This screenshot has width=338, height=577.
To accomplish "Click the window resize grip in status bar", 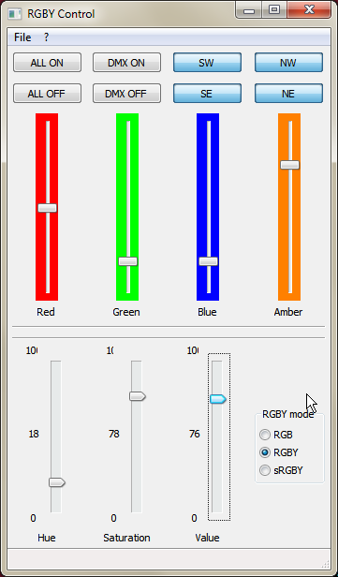I will click(x=326, y=564).
